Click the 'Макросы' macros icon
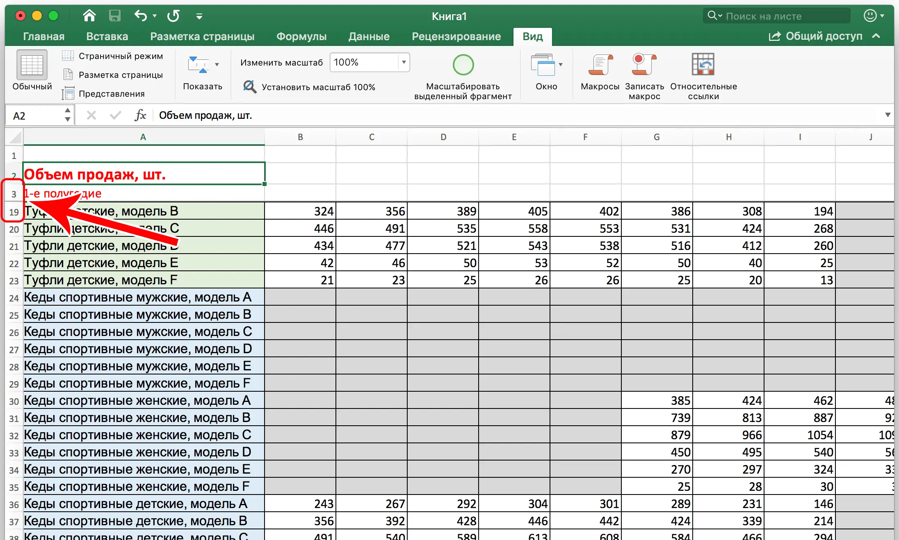This screenshot has height=540, width=899. (600, 65)
